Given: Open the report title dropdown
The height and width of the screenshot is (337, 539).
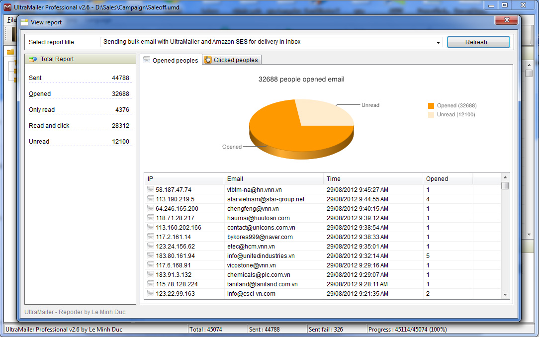Looking at the screenshot, I should coord(438,43).
